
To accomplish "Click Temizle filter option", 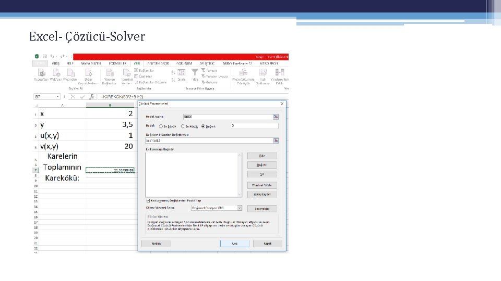I will [x=209, y=70].
